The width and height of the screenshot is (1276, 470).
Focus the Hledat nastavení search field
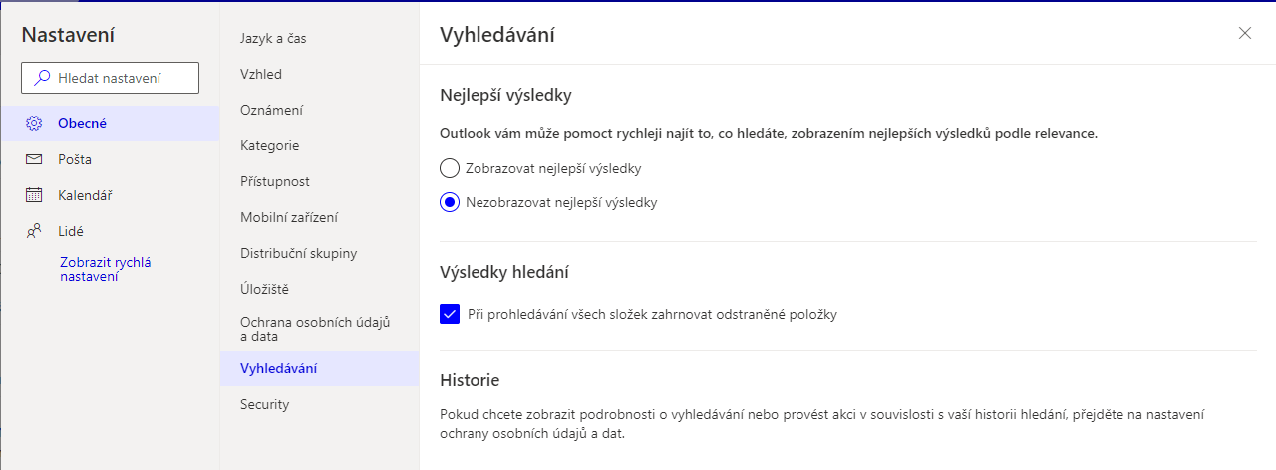(x=110, y=78)
